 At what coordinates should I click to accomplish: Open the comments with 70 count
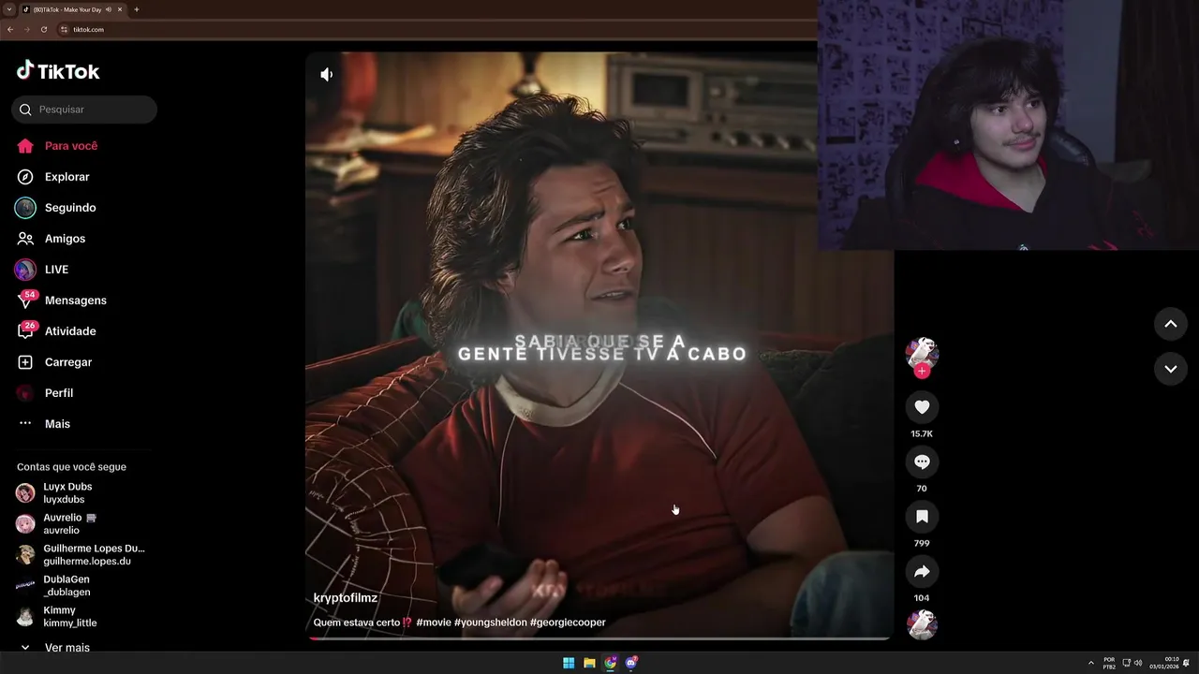[922, 462]
